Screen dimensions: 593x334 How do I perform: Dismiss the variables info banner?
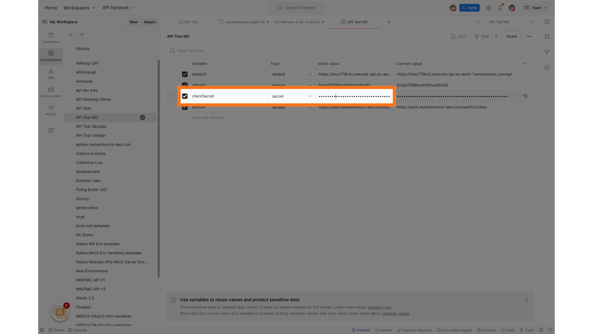(526, 300)
